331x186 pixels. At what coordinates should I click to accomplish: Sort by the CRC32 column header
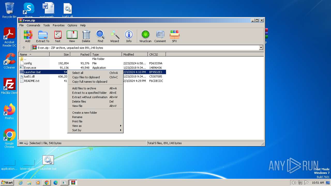coord(157,55)
